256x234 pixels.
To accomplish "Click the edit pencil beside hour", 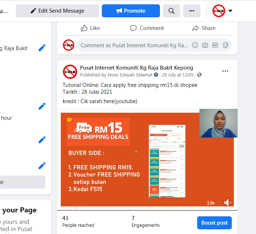I will [42, 106].
